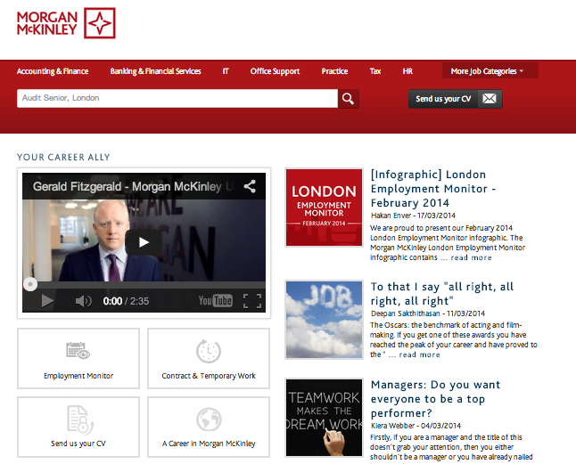This screenshot has height=464, width=576.
Task: Open the Teamwork Makes the Dream Work thumbnail
Action: [x=324, y=418]
